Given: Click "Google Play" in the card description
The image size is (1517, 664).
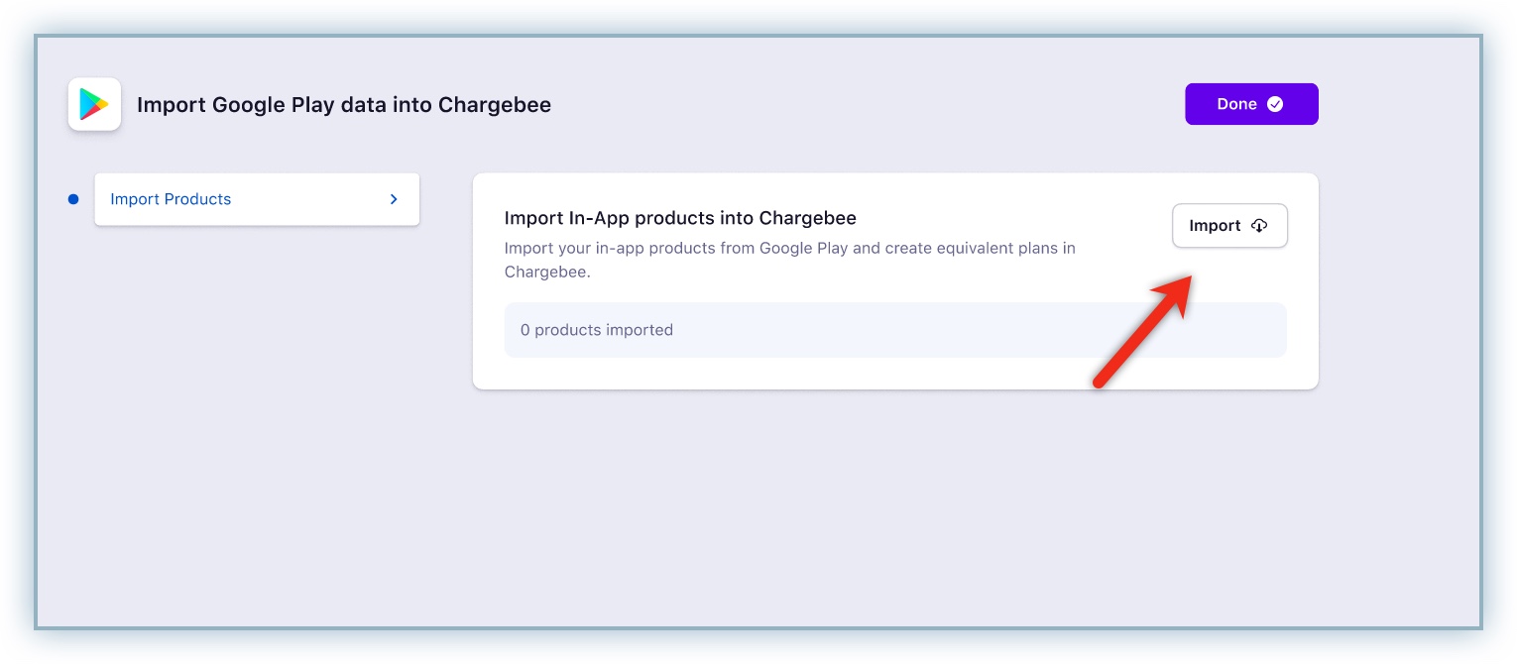Looking at the screenshot, I should click(x=803, y=248).
